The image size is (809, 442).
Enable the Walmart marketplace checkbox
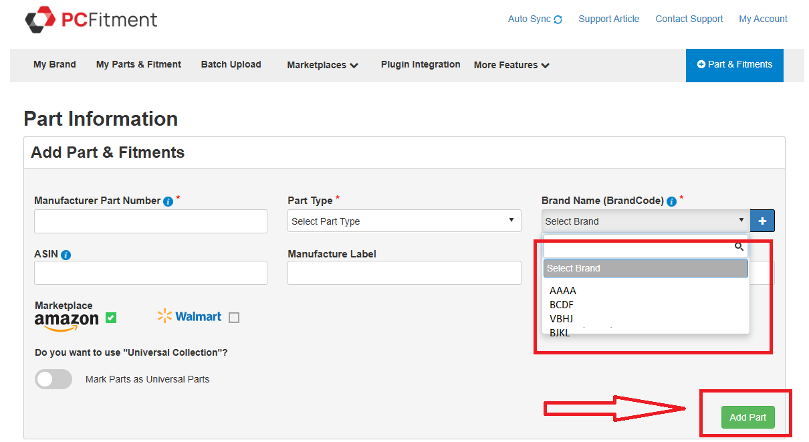point(233,317)
